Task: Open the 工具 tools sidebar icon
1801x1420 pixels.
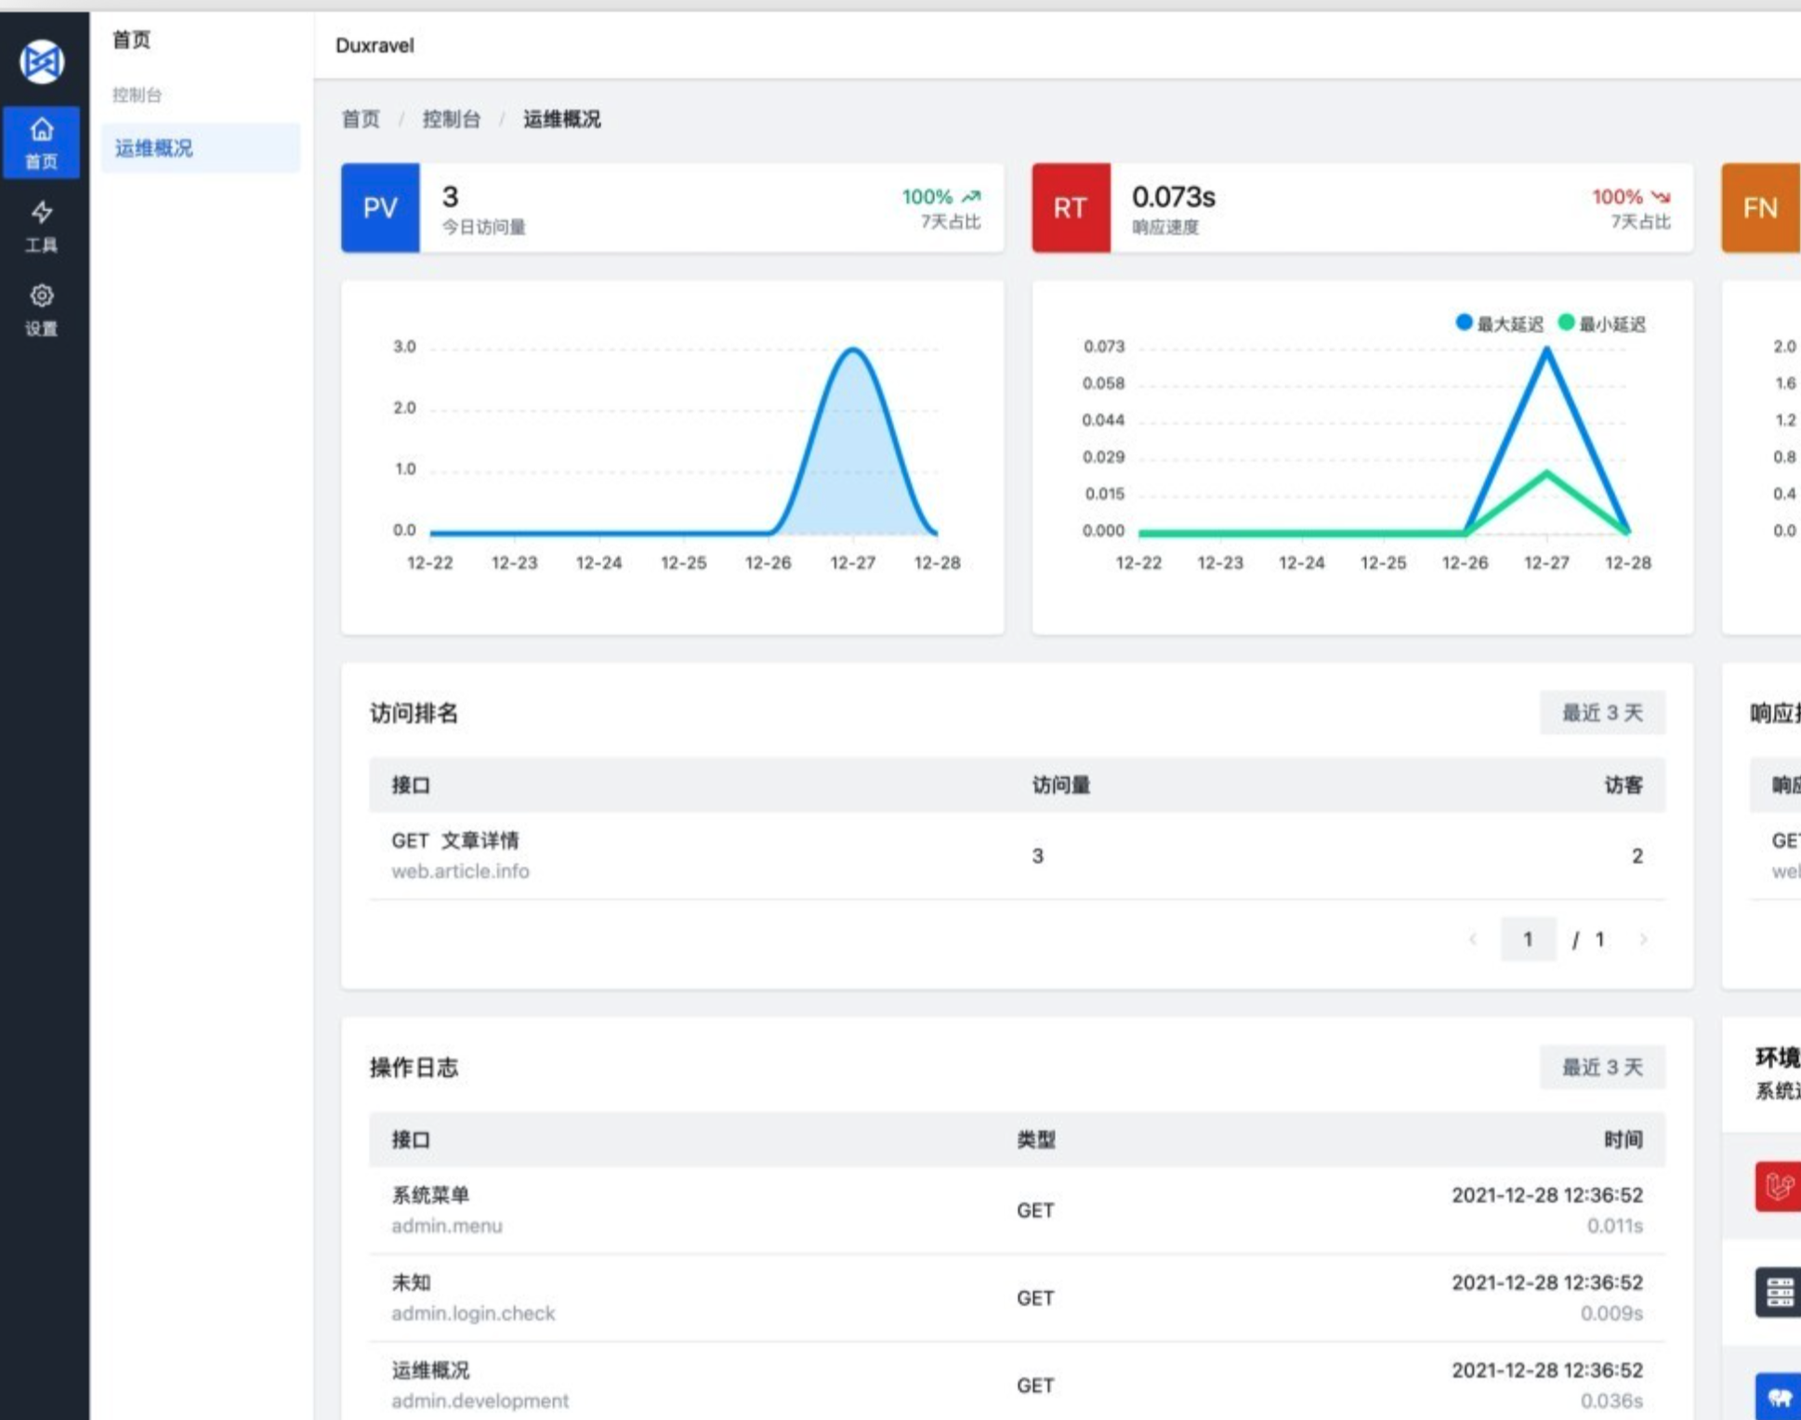Action: pyautogui.click(x=41, y=226)
